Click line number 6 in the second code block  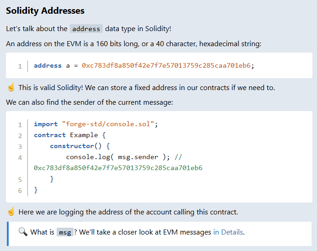20,190
